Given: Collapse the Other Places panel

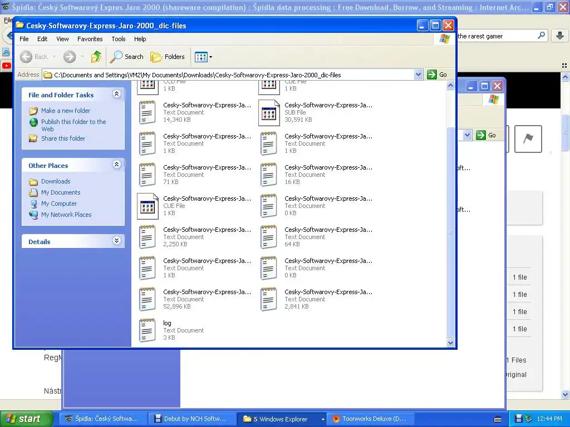Looking at the screenshot, I should [x=117, y=165].
